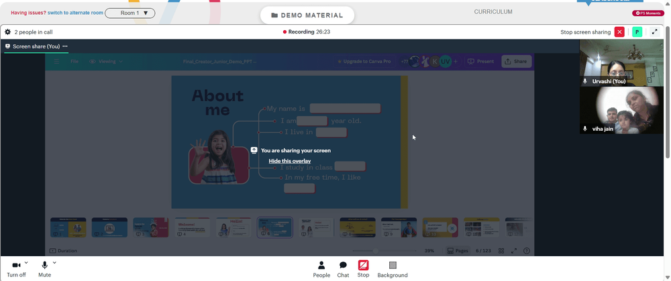
Task: Click the Present button in Canva
Action: (x=480, y=62)
